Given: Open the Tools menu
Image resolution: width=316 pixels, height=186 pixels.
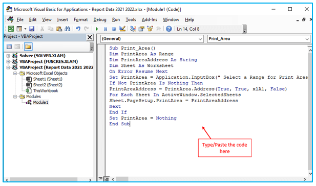Looking at the screenshot, I should [x=131, y=20].
